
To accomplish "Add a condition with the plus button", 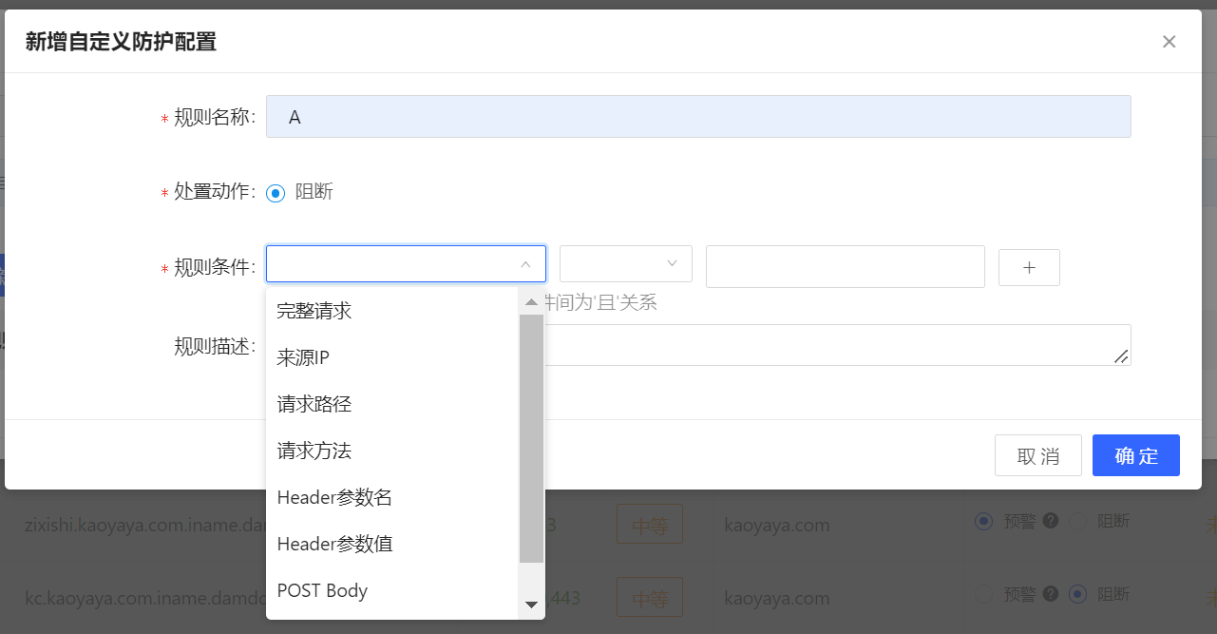I will (x=1029, y=267).
